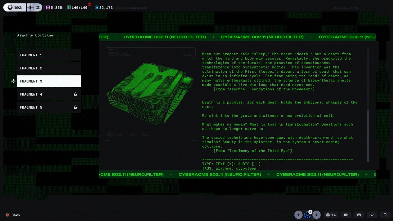Viewport: 393px width, 221px height.
Task: Click the 82,173 credits value
Action: point(106,8)
